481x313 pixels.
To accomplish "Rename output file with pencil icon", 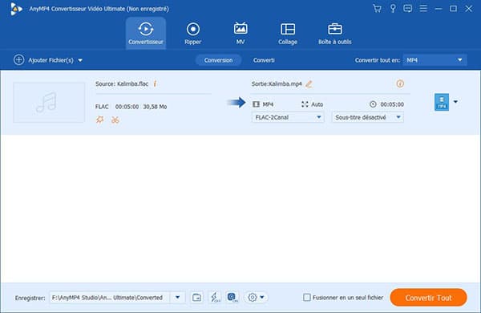I will coord(309,83).
